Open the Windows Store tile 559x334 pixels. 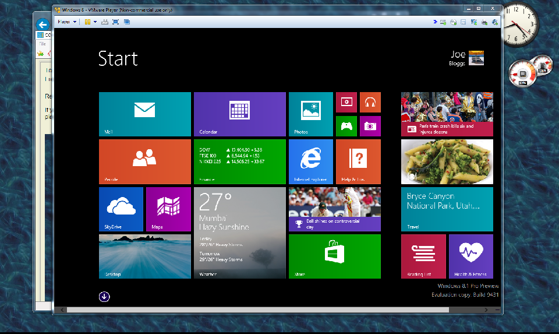(334, 256)
